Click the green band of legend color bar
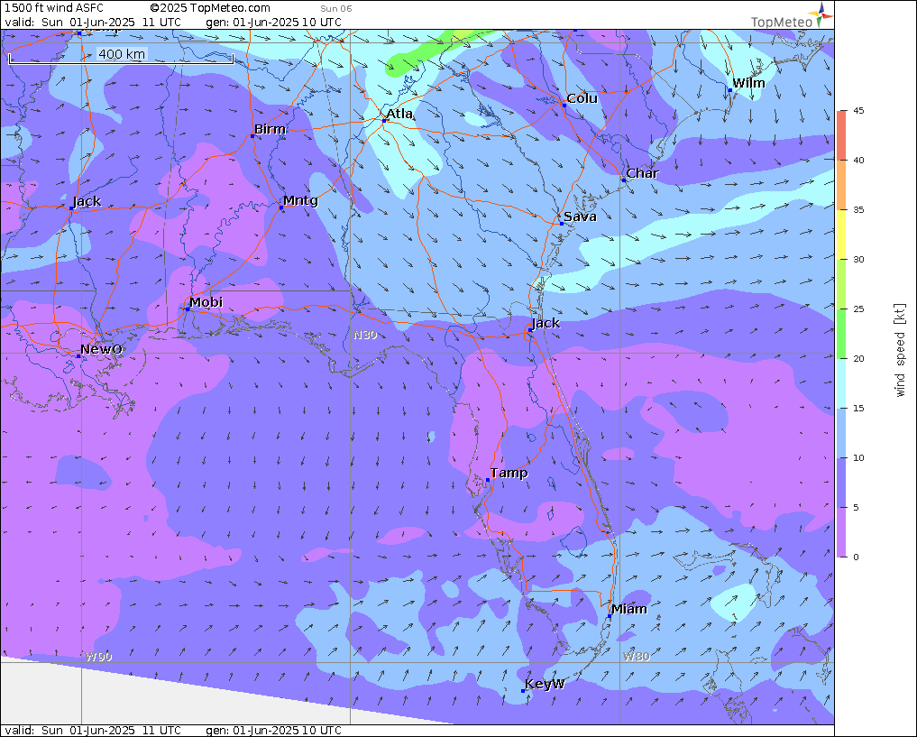This screenshot has width=917, height=737. coord(841,334)
